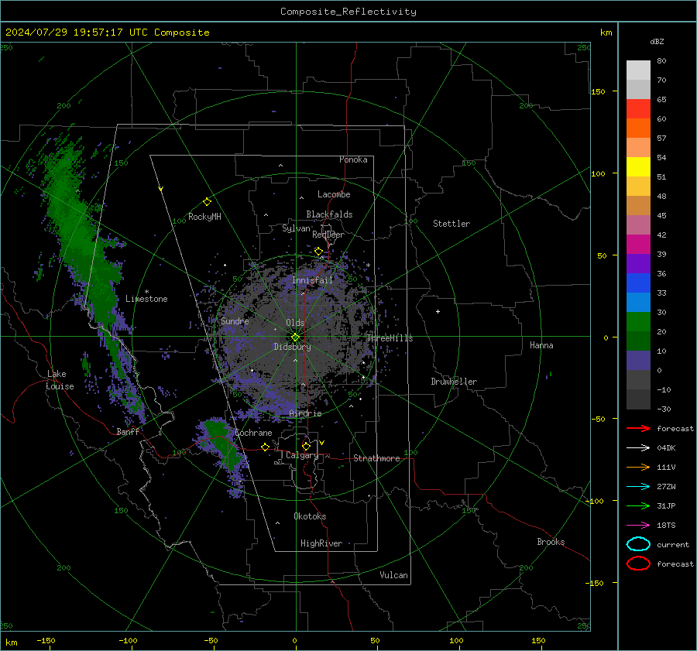697x651 pixels.
Task: Click the cyan current ellipse in the legend
Action: pyautogui.click(x=638, y=544)
